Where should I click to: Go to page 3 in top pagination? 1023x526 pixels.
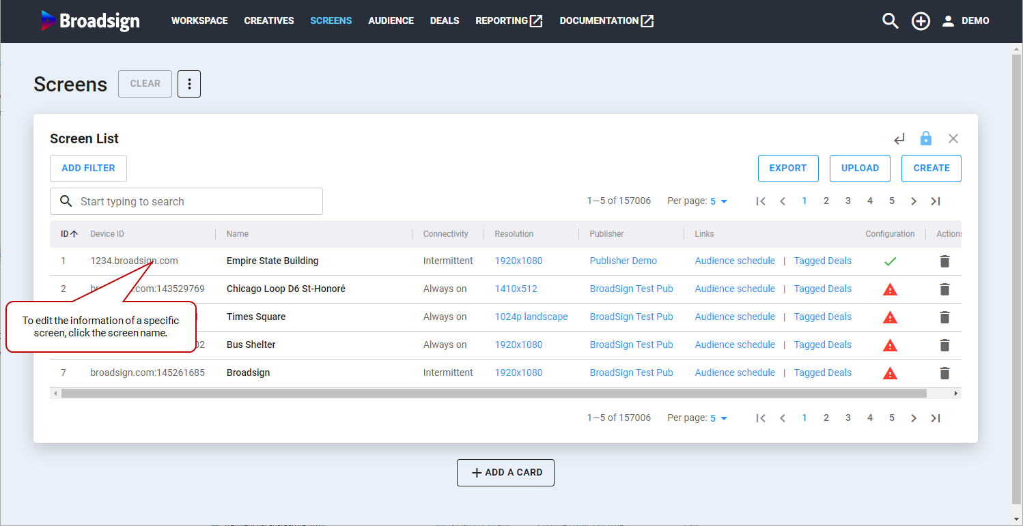(848, 201)
